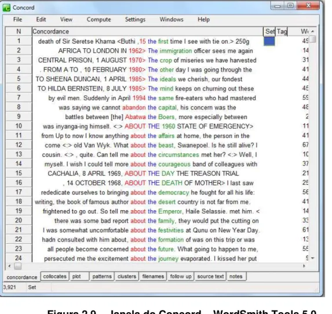
Task: Click the Set label in status bar
Action: (32, 287)
